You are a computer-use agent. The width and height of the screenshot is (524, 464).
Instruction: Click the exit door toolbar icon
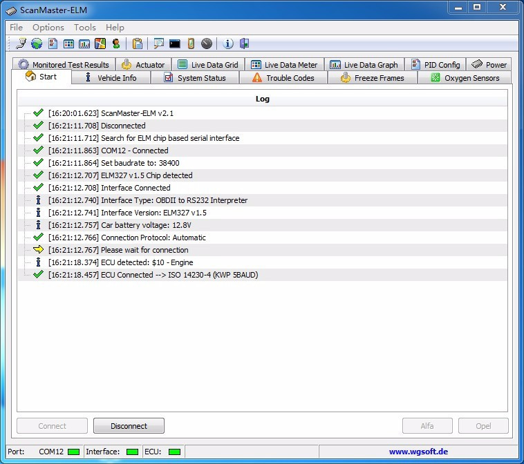click(x=244, y=43)
